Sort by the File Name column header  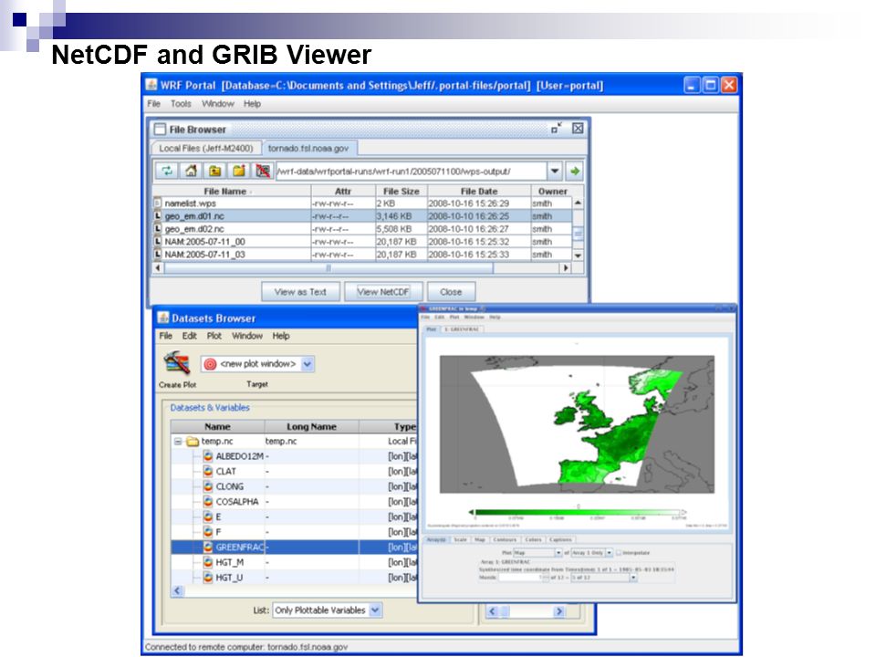[x=231, y=191]
